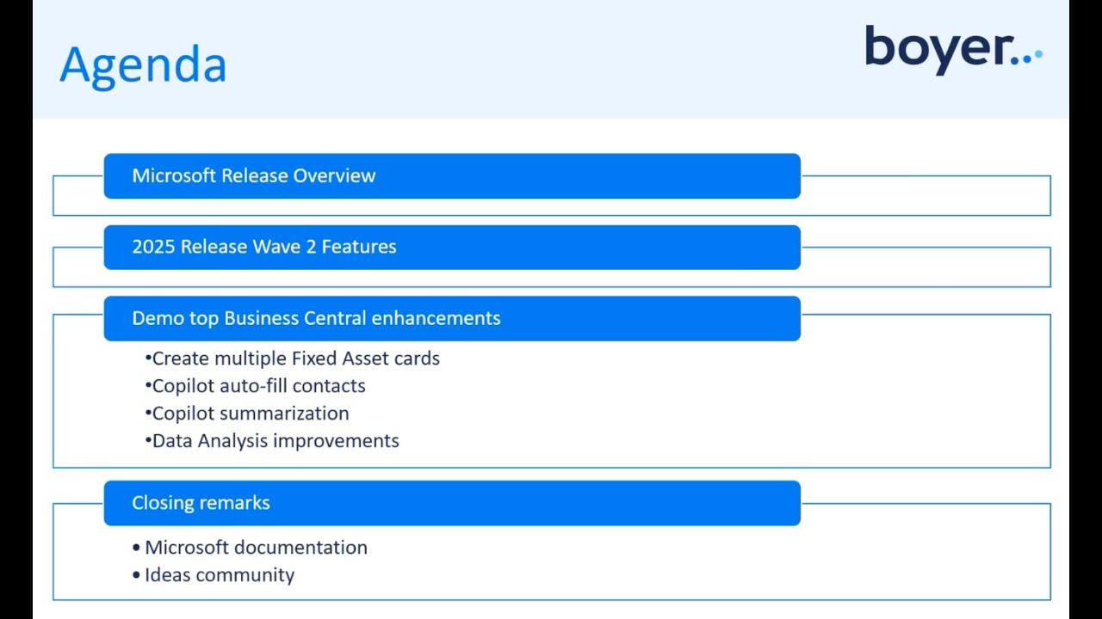This screenshot has width=1102, height=619.
Task: Click the Agenda slide title
Action: coord(143,65)
